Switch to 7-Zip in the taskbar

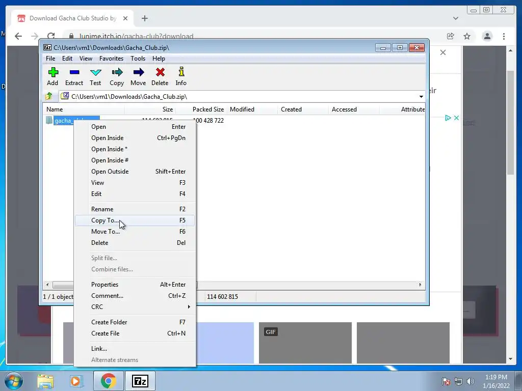pyautogui.click(x=140, y=381)
